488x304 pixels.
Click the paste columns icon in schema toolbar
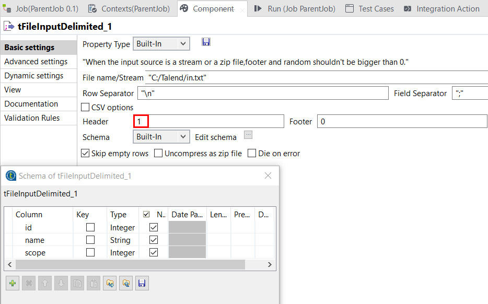tap(94, 283)
